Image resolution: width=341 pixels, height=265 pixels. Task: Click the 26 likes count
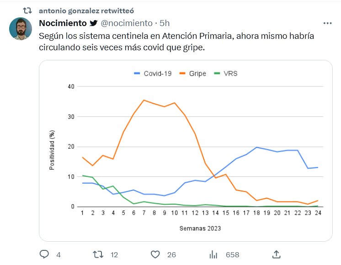pyautogui.click(x=171, y=254)
